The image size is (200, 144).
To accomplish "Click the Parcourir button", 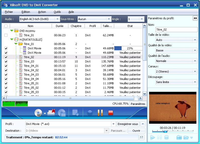I will [x=118, y=131].
